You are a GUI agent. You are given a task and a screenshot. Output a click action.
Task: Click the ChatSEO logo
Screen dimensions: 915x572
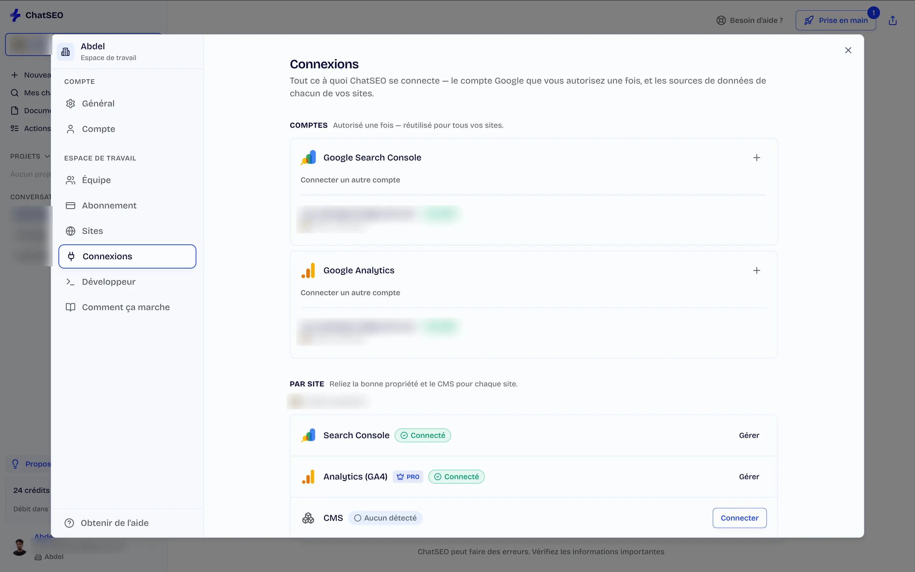[36, 15]
